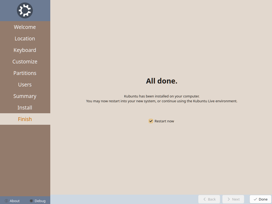Uncheck the Restart now checkbox
272x204 pixels.
(151, 121)
